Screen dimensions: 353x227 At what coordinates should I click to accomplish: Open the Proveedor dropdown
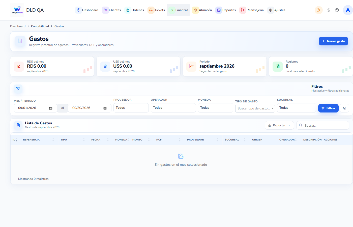pos(131,108)
